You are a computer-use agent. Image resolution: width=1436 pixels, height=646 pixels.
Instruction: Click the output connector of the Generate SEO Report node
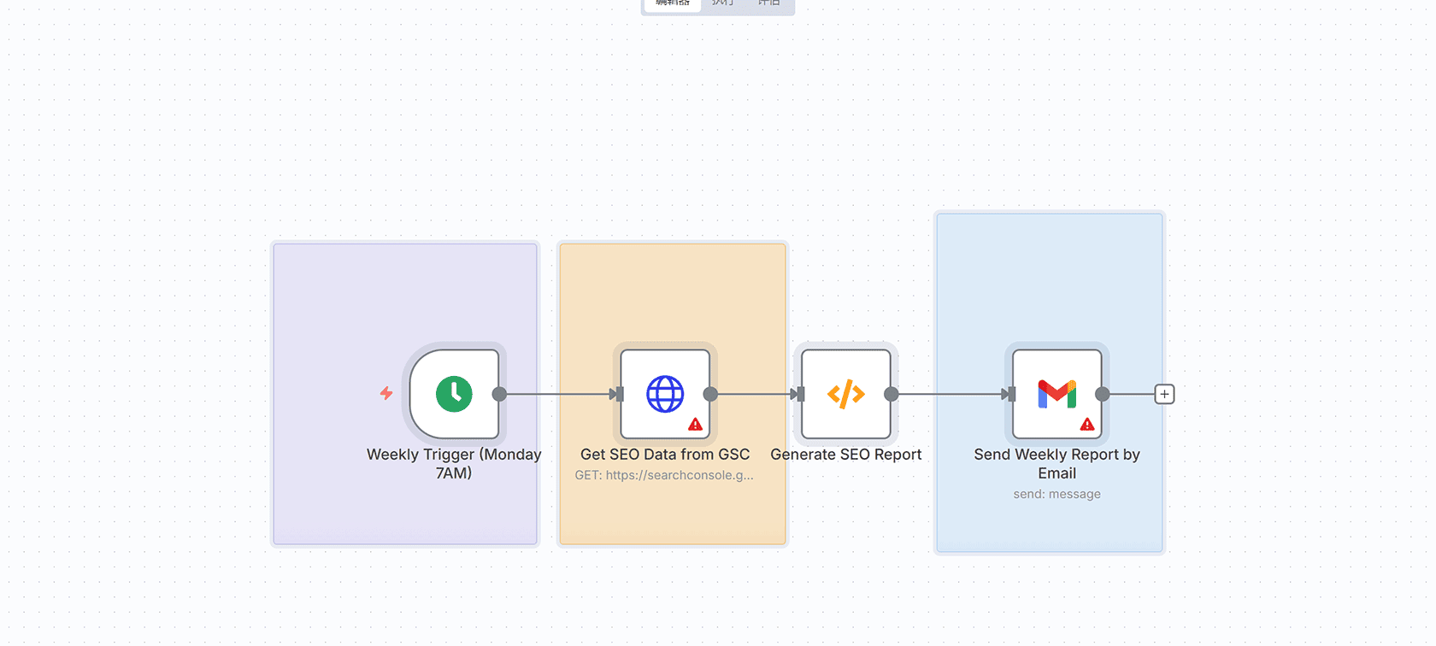click(892, 394)
